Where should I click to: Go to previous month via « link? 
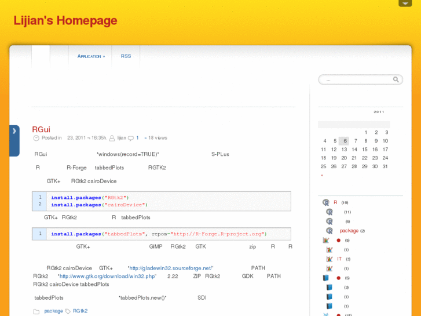322,175
